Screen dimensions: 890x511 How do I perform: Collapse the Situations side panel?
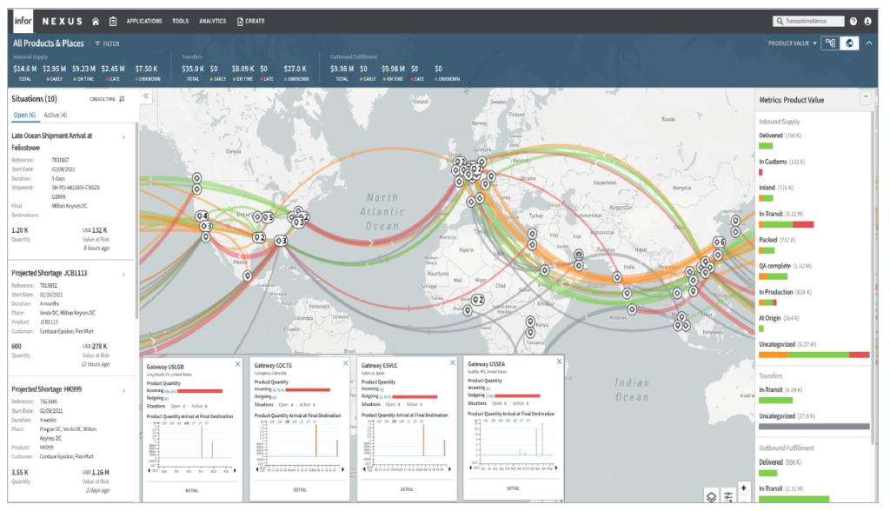coord(146,96)
